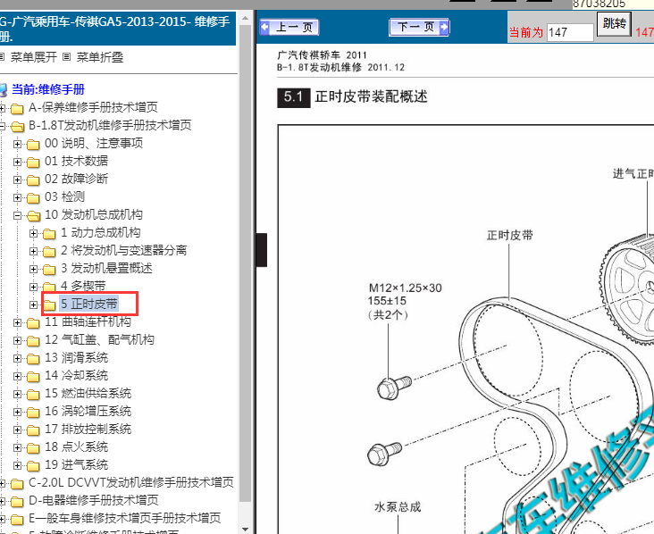Click open folder icon of B-1.8T发动机维修手册
The height and width of the screenshot is (534, 654).
pos(17,127)
